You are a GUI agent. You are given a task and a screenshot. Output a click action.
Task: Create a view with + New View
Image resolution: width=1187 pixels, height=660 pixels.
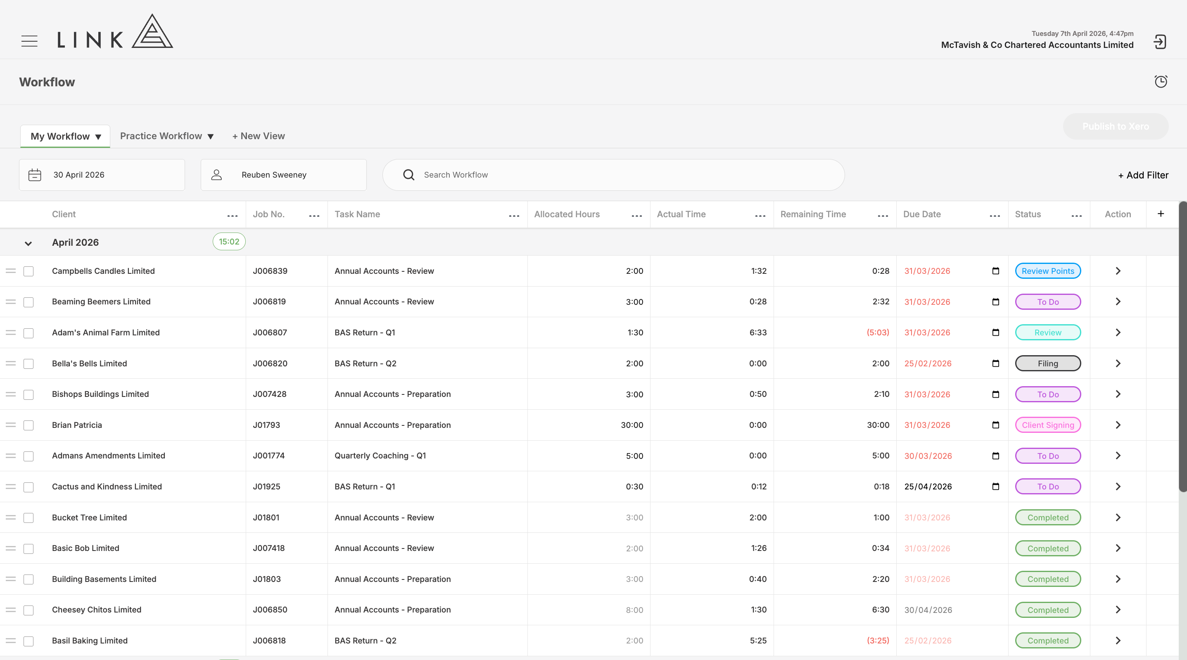point(259,136)
